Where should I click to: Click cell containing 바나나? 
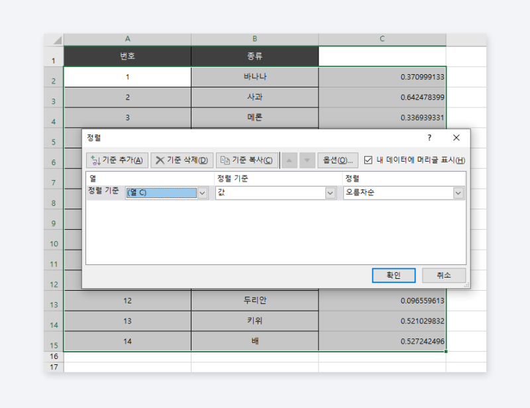pyautogui.click(x=254, y=77)
